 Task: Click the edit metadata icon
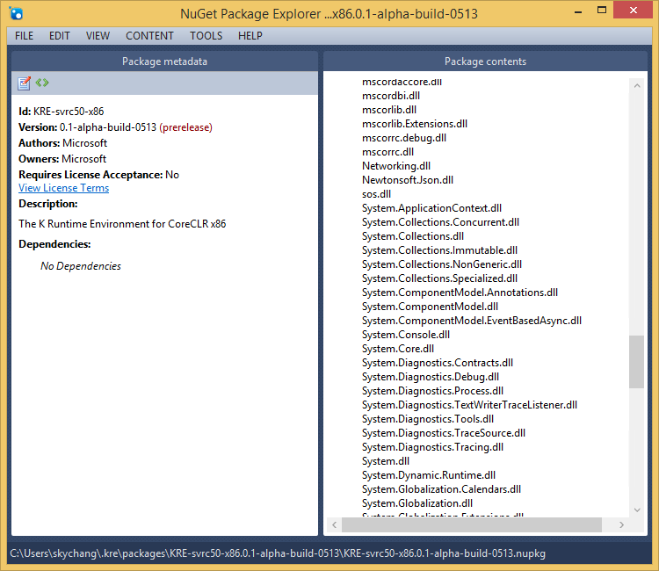coord(24,83)
